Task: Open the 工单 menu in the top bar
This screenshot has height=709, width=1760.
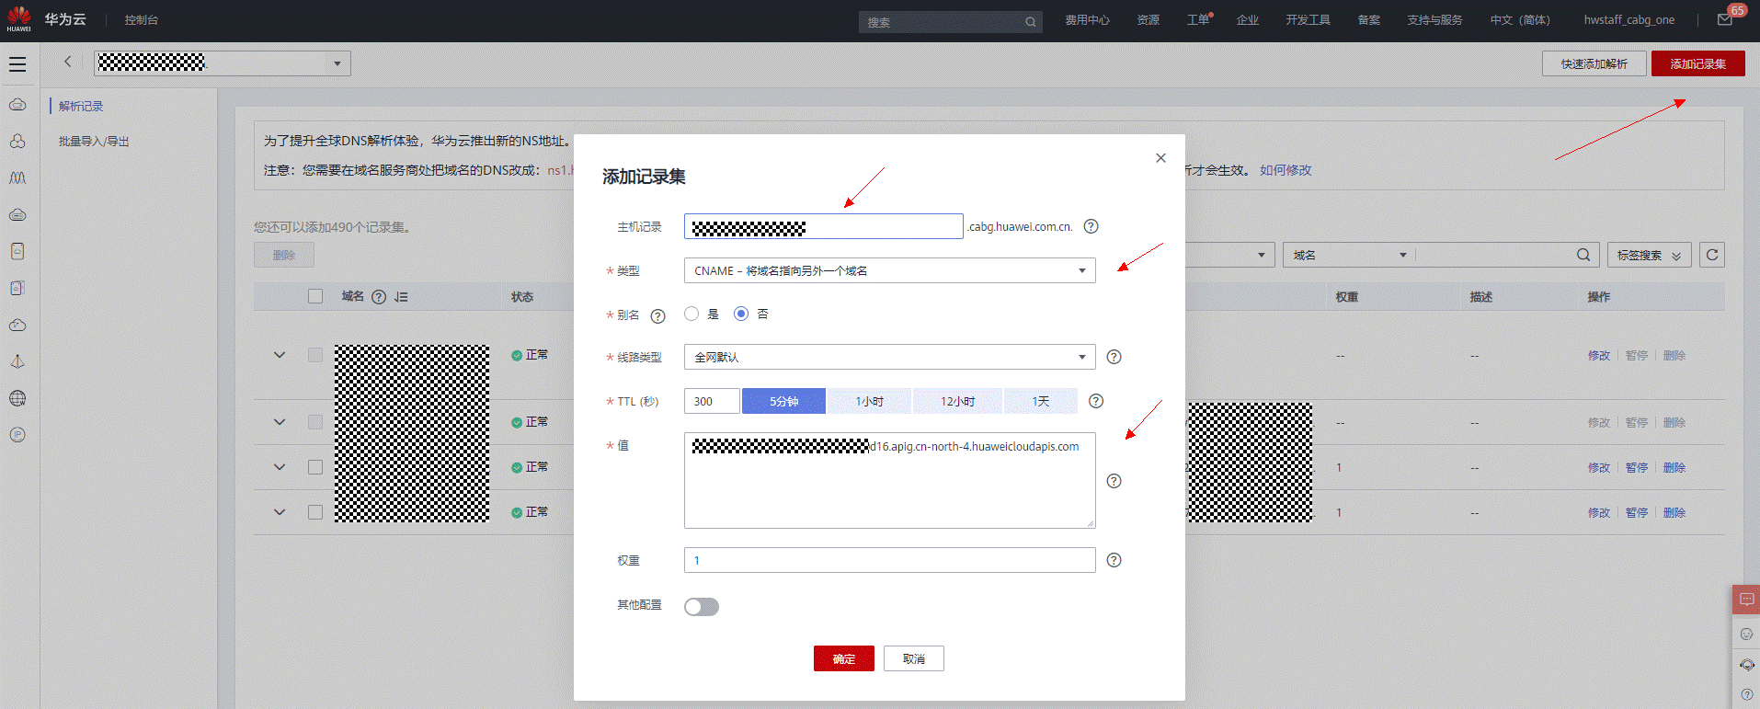Action: point(1199,20)
